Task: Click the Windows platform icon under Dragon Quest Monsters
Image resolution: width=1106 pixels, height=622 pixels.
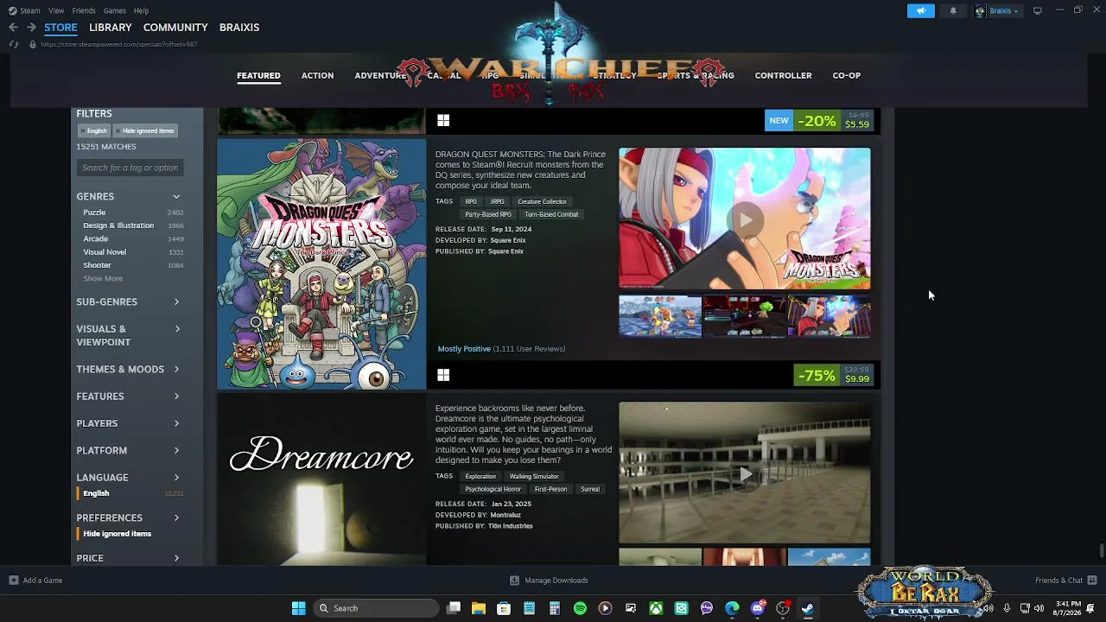Action: point(443,375)
